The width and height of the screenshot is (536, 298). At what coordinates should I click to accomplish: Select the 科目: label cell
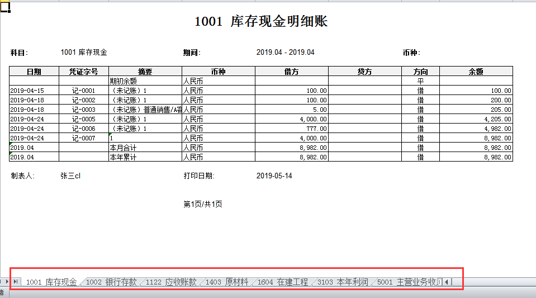pyautogui.click(x=19, y=53)
